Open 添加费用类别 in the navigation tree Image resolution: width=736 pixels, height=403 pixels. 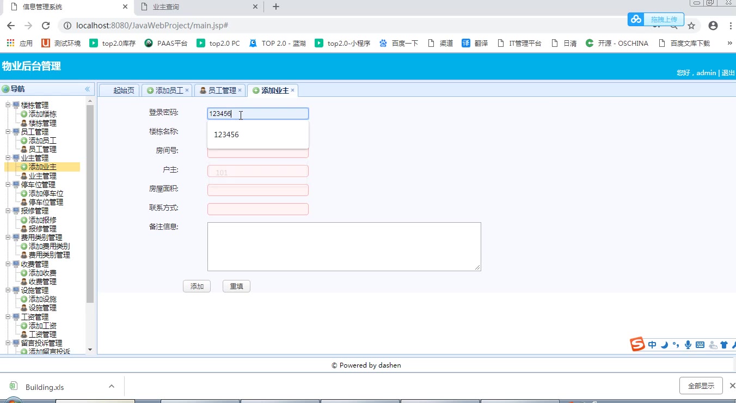click(x=50, y=246)
